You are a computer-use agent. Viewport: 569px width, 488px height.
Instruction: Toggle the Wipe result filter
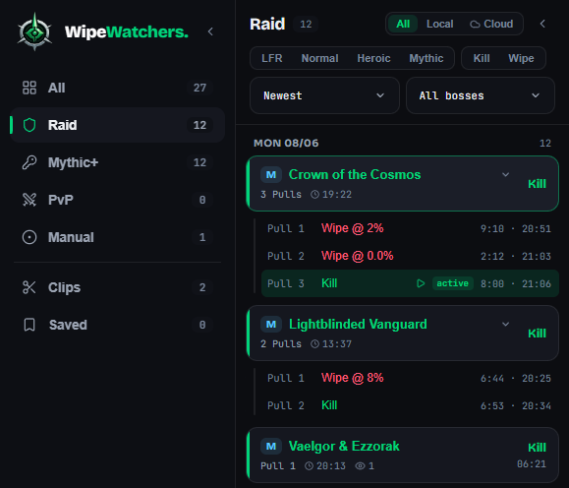coord(521,58)
